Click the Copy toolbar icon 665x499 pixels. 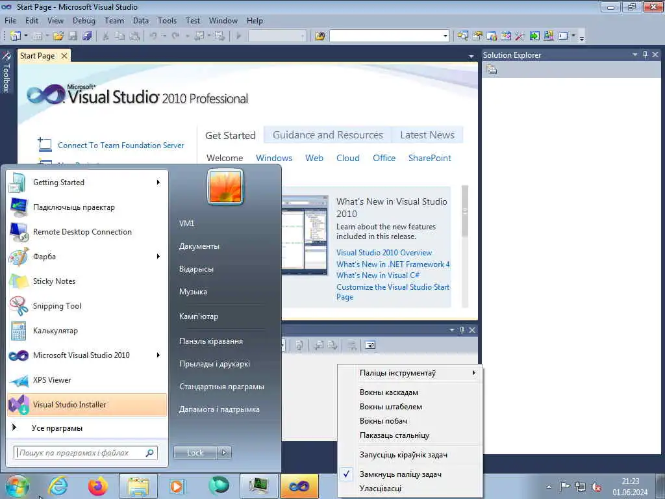point(120,36)
